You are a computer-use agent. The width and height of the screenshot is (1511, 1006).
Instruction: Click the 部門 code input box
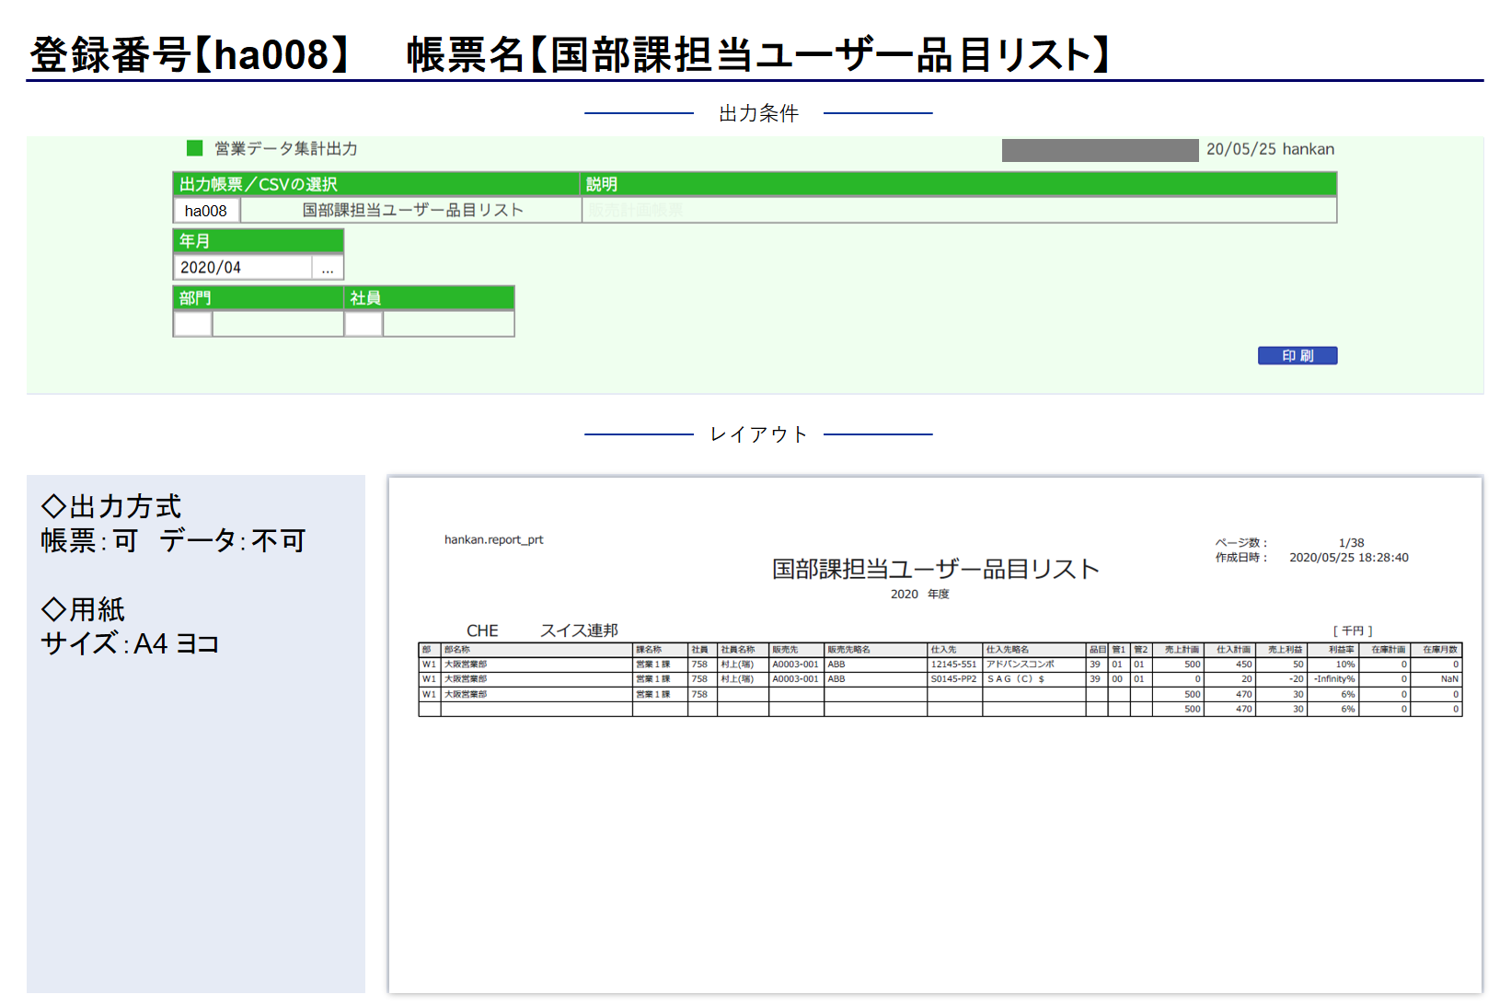pos(192,324)
